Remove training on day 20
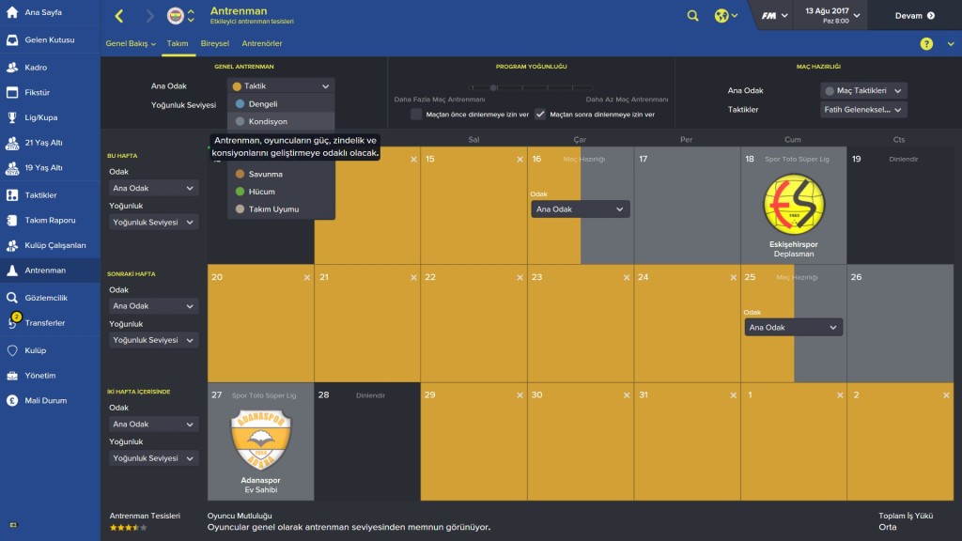Viewport: 962px width, 541px height. pos(307,278)
